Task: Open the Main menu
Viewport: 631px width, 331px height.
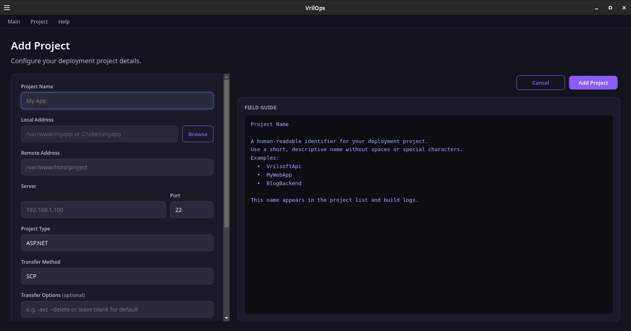Action: click(x=14, y=22)
